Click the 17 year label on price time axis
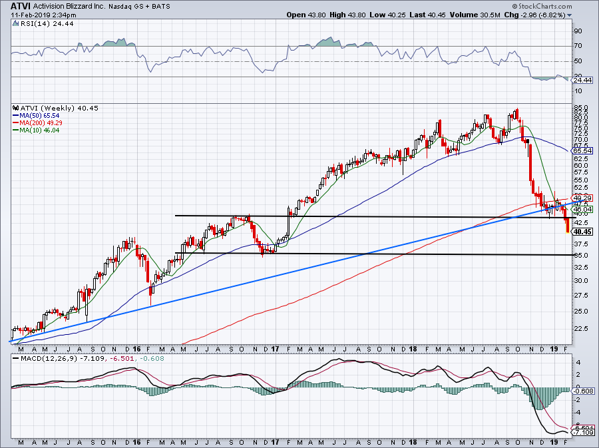The image size is (599, 448). [275, 349]
